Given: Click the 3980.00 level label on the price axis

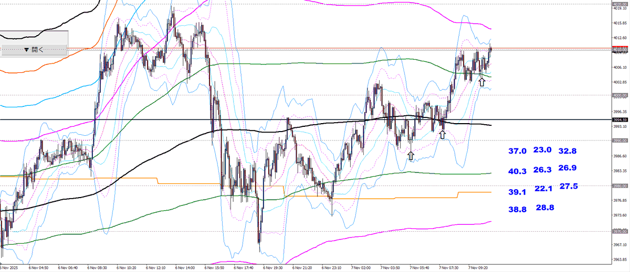Looking at the screenshot, I should click(619, 186).
